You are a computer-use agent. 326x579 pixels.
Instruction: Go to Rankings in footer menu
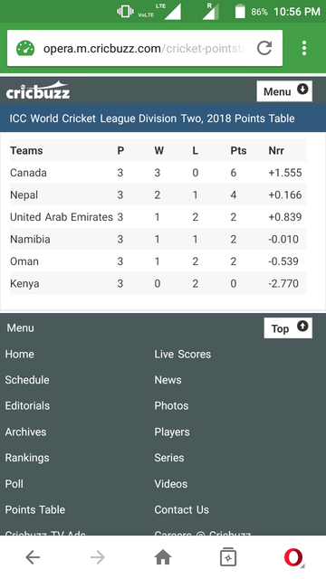click(27, 458)
